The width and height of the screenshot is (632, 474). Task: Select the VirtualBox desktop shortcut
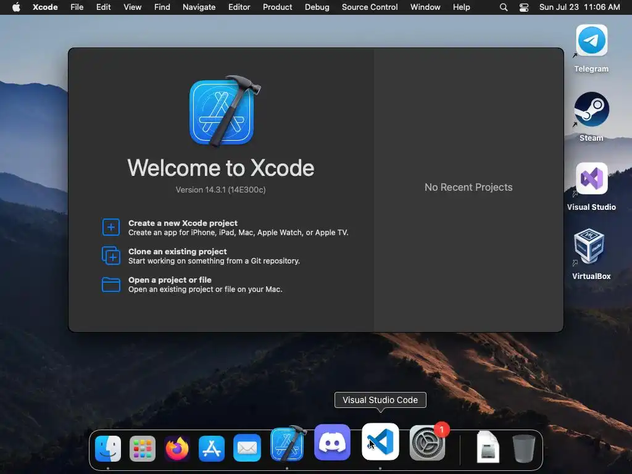591,255
